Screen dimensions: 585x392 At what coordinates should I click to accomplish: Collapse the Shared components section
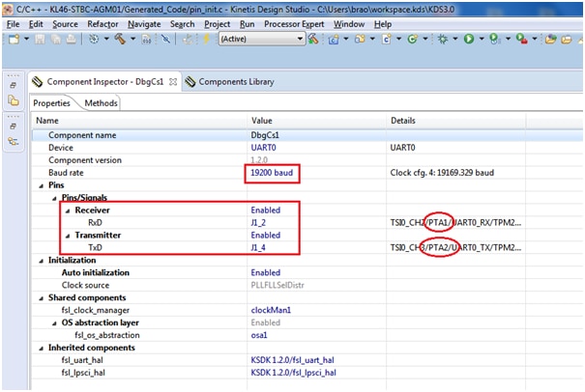[40, 297]
